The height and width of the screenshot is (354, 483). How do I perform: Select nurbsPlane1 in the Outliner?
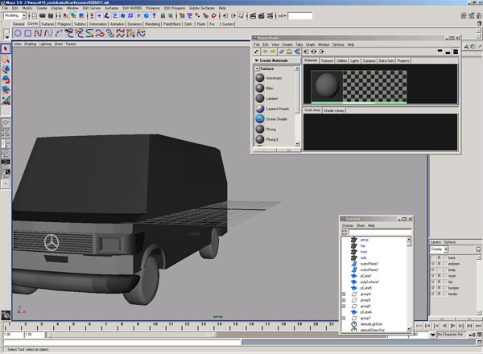click(369, 264)
